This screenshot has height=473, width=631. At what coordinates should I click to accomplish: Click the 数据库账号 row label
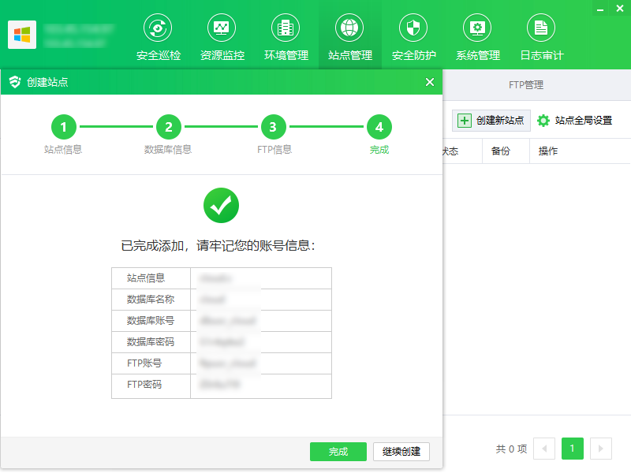(151, 321)
